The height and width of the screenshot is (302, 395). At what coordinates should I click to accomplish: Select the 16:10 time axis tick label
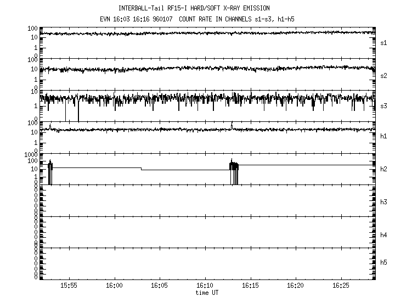point(205,286)
